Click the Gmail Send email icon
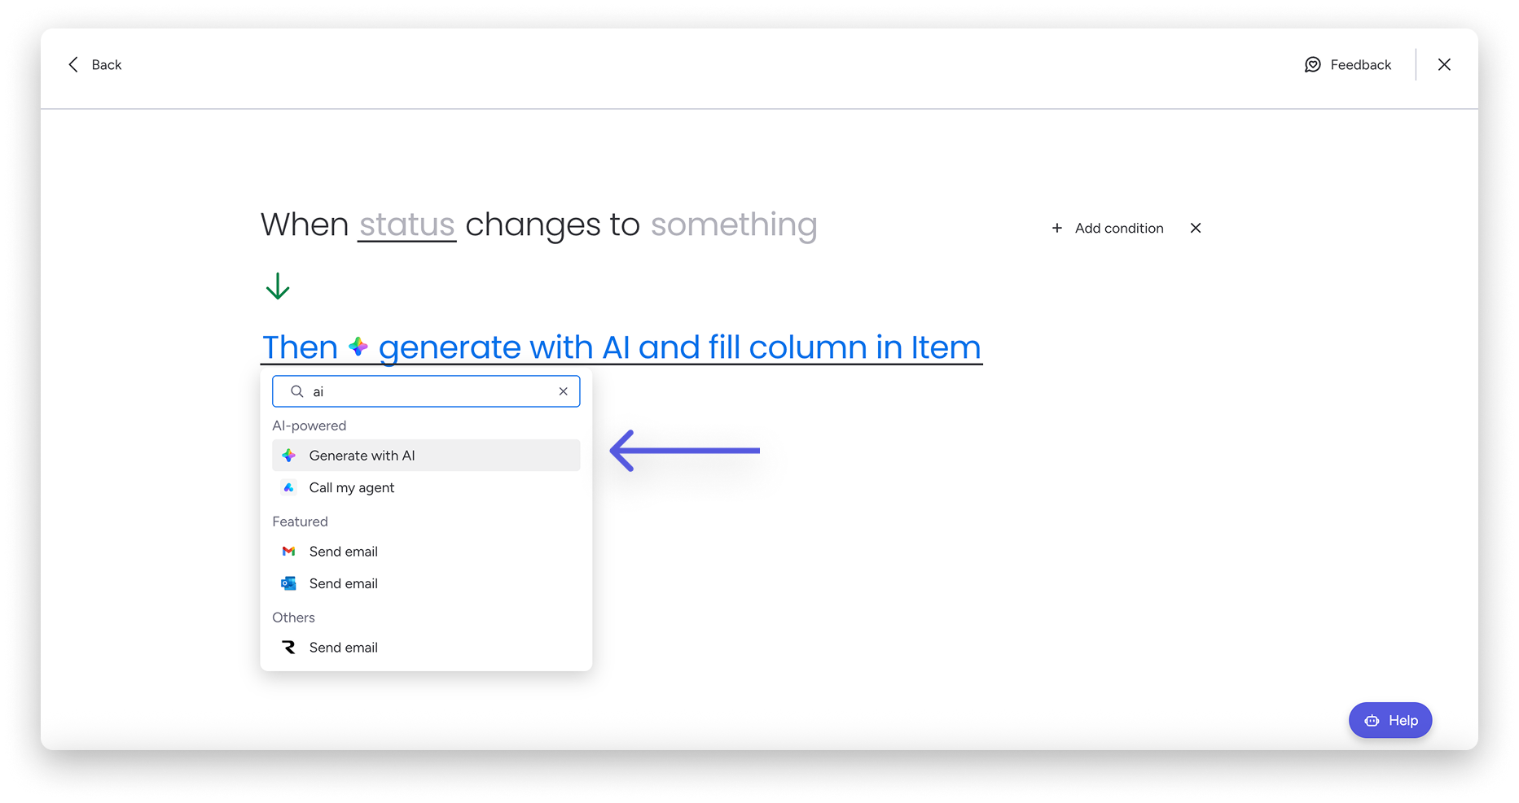Screen dimensions: 1519x803 pyautogui.click(x=289, y=552)
